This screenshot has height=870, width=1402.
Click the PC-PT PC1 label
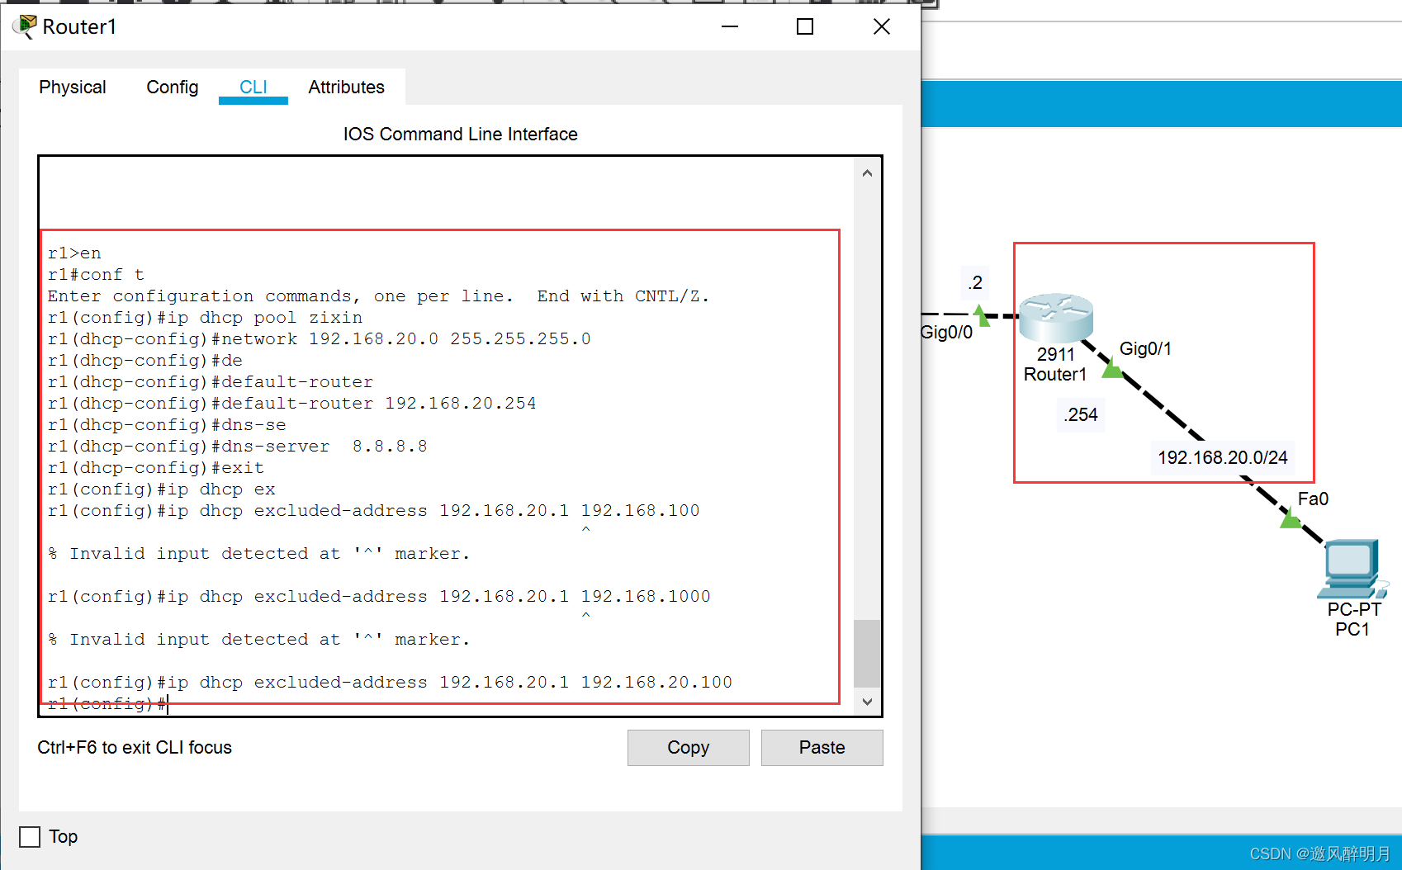pos(1353,619)
